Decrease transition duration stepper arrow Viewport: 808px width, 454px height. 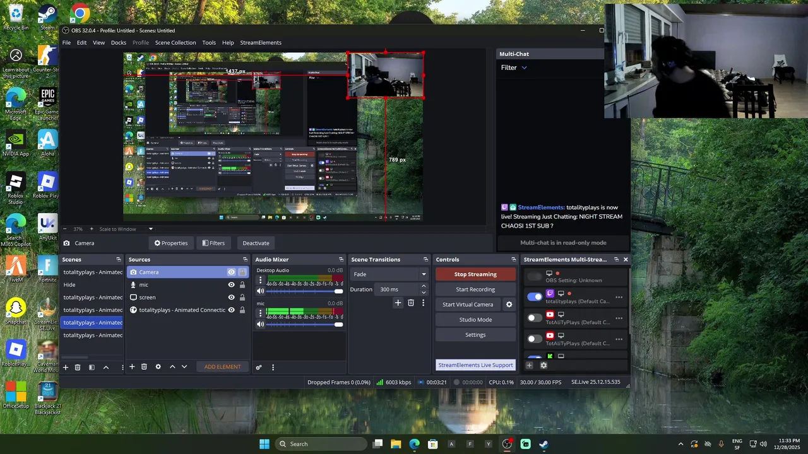(424, 293)
